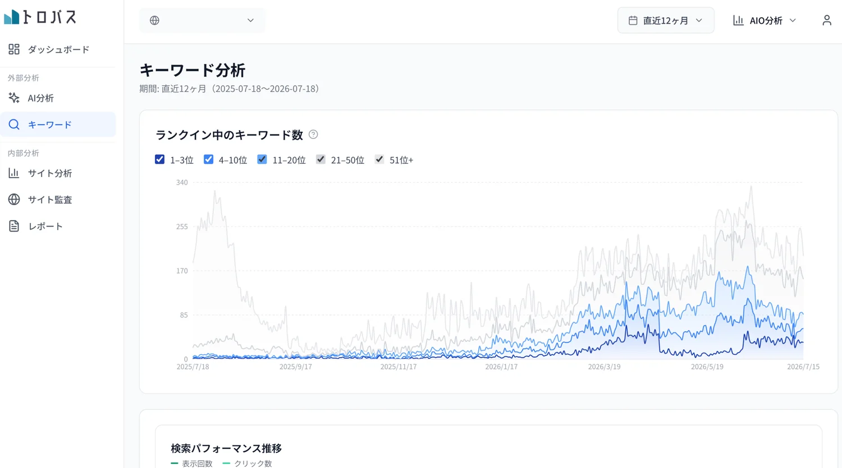Viewport: 842px width, 468px height.
Task: Click the 表示回数 legend color marker
Action: tap(175, 464)
